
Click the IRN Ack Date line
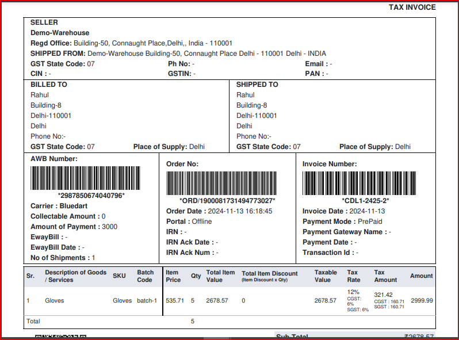[x=192, y=242]
